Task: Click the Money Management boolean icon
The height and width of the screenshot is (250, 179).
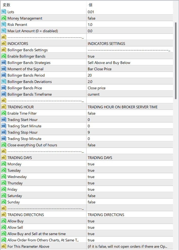Action: pyautogui.click(x=4, y=18)
